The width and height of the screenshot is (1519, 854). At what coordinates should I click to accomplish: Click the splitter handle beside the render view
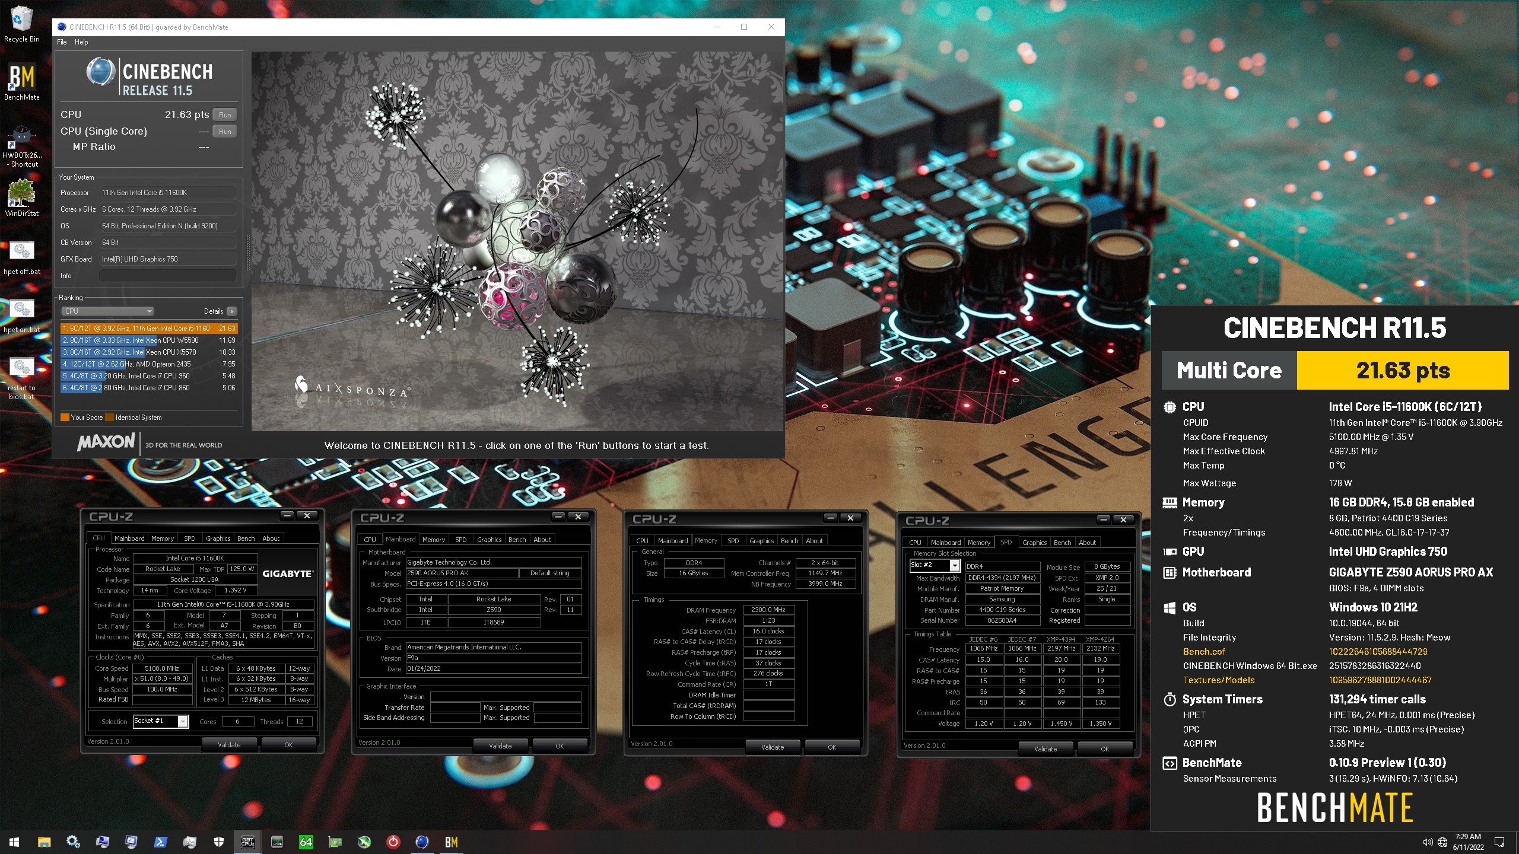pos(248,253)
